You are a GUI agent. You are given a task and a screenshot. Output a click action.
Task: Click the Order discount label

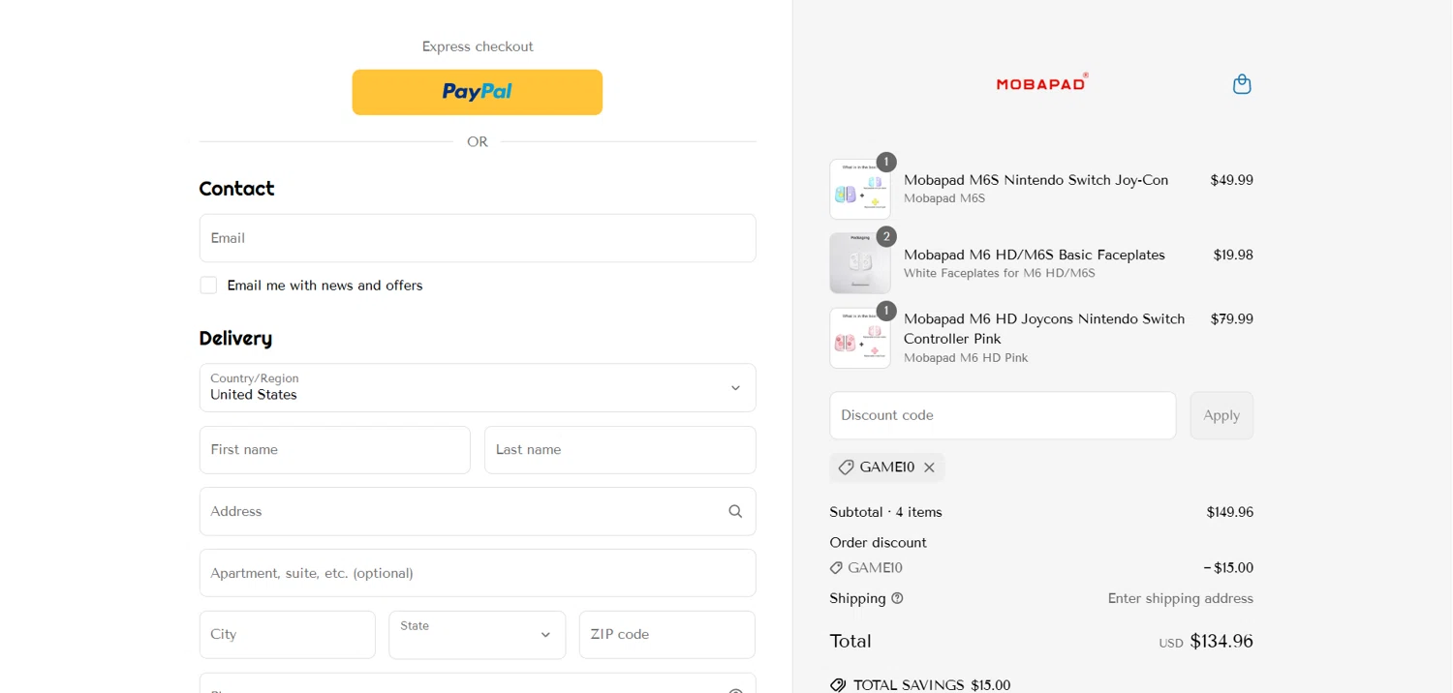(878, 542)
